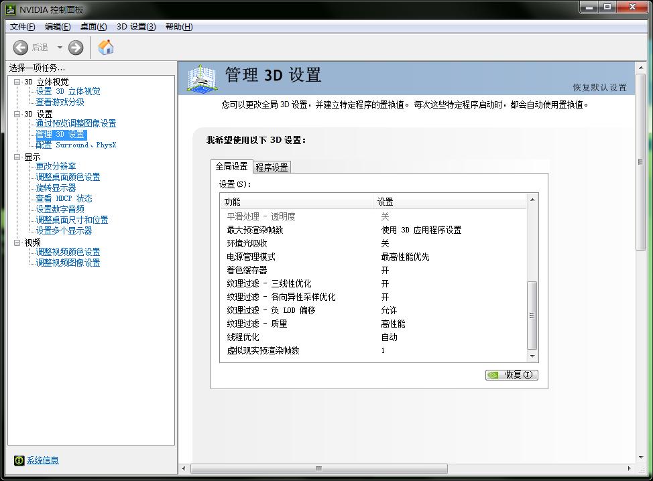Click the NVIDIA title bar icon
Viewport: 653px width, 481px height.
click(x=10, y=8)
